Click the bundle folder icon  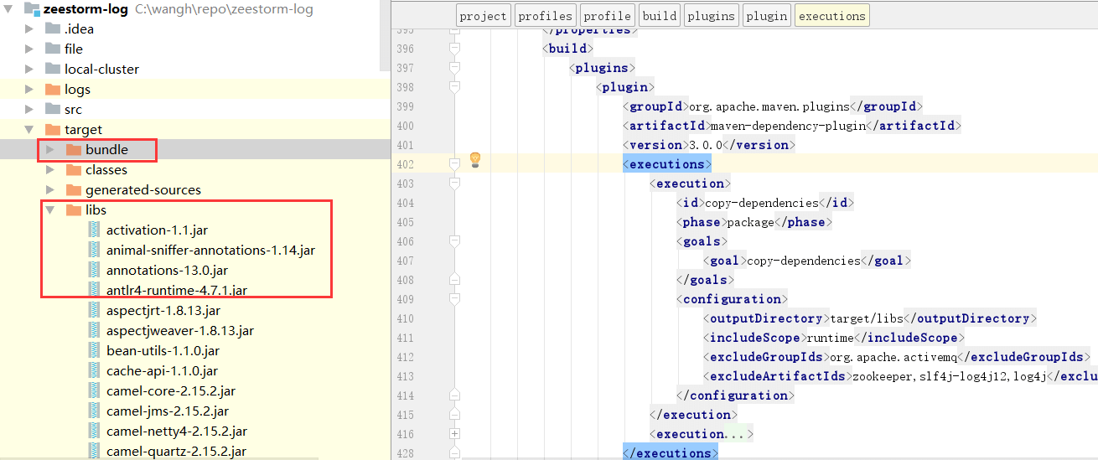point(74,149)
